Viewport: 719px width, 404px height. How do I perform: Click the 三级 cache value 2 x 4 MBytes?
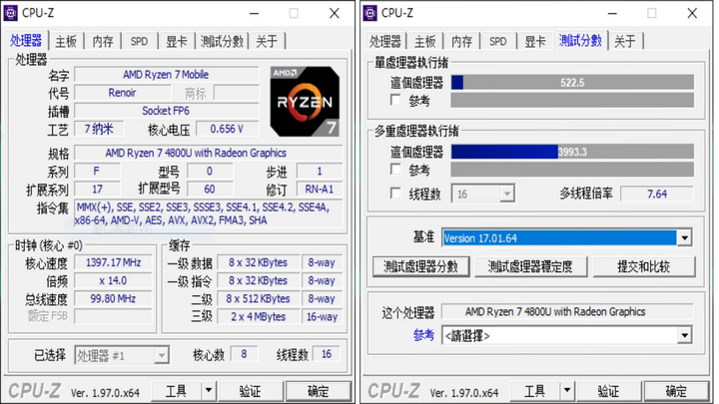259,317
